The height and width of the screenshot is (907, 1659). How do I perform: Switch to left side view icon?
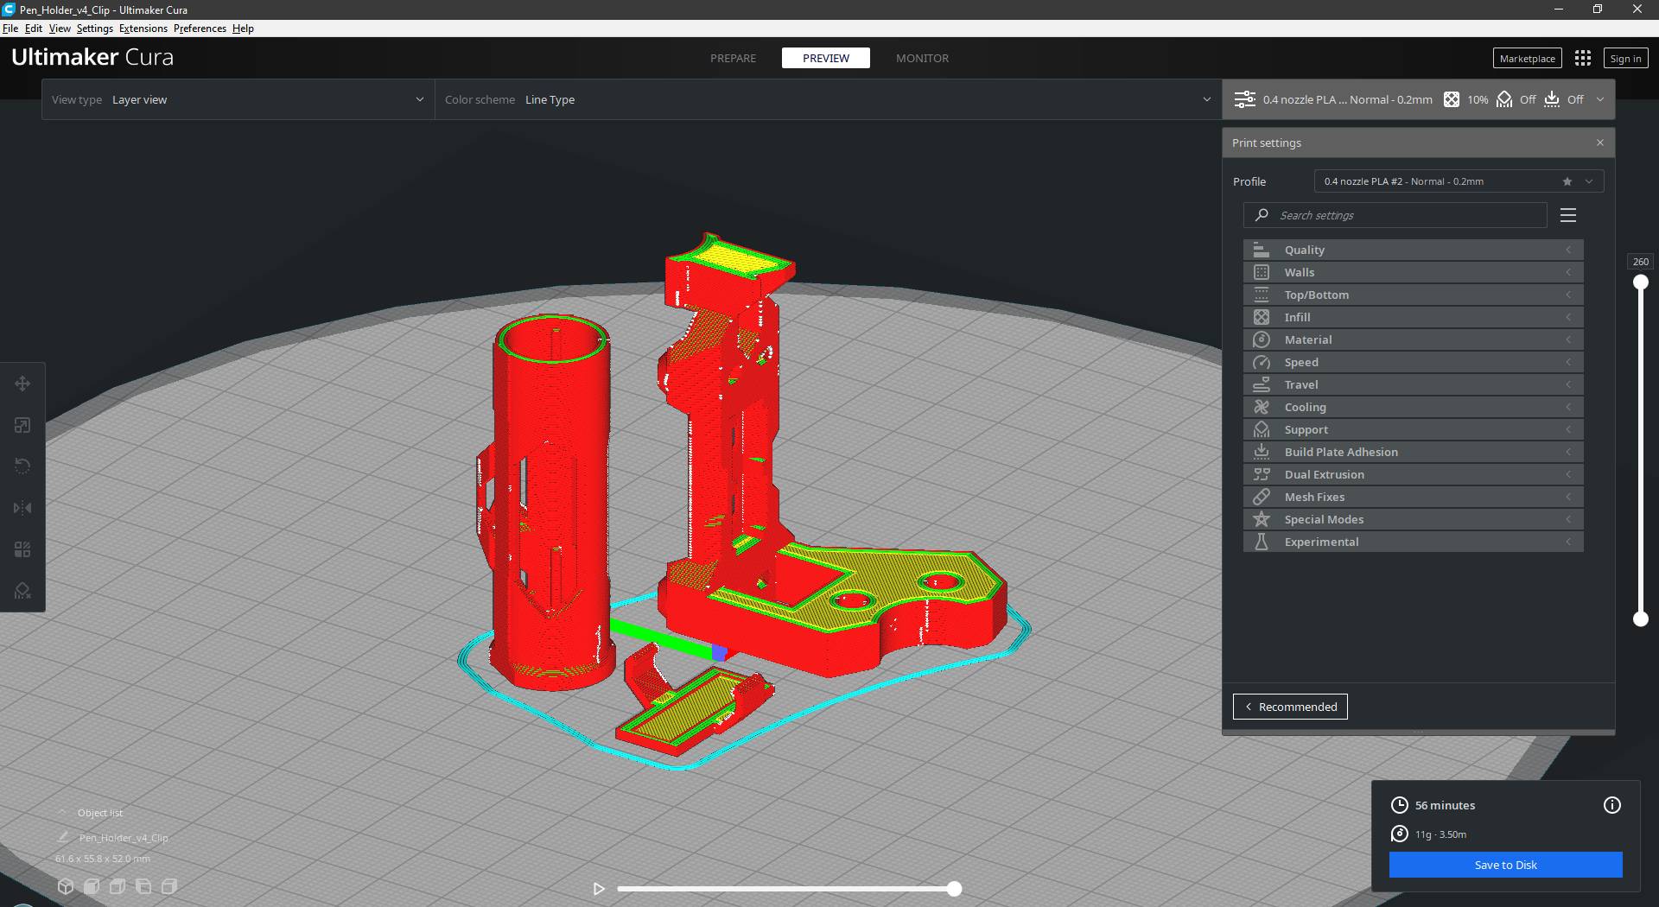click(x=143, y=886)
